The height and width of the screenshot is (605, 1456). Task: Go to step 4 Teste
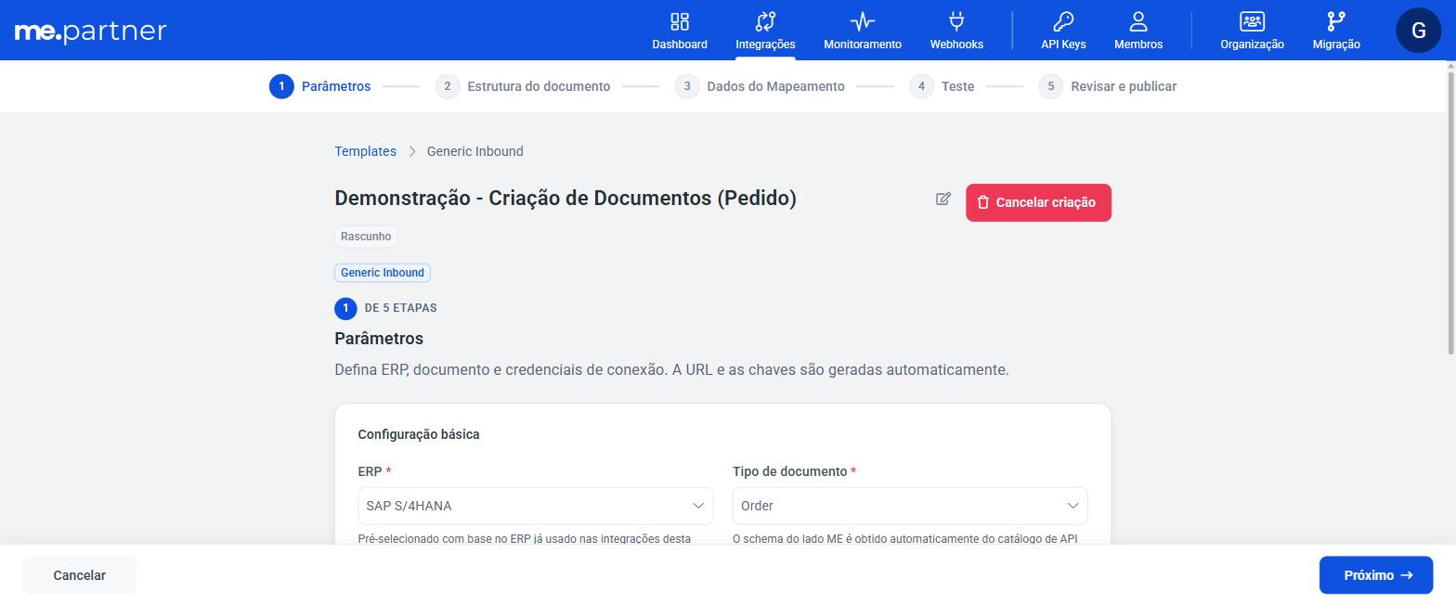click(x=942, y=86)
